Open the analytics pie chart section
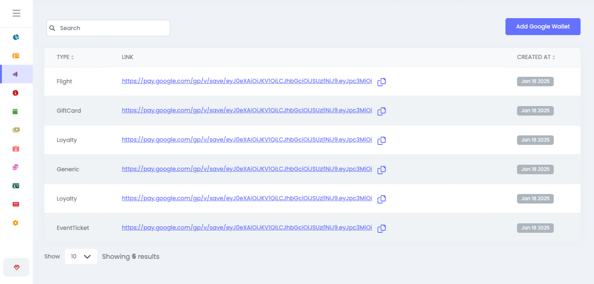 16,37
